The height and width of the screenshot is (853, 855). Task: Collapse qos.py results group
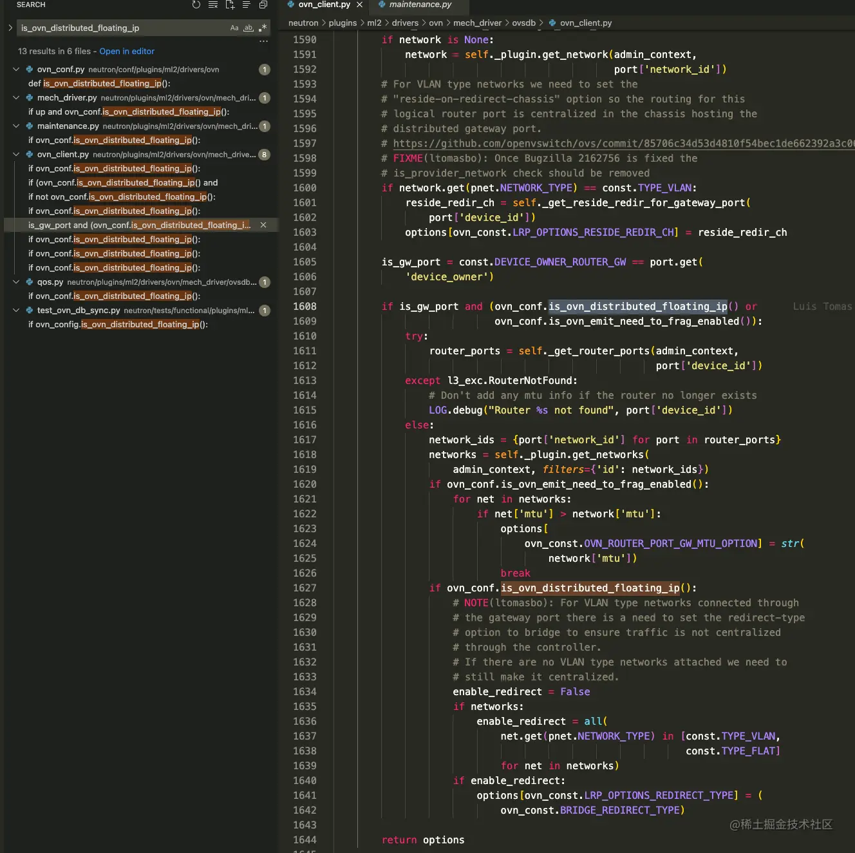click(16, 282)
